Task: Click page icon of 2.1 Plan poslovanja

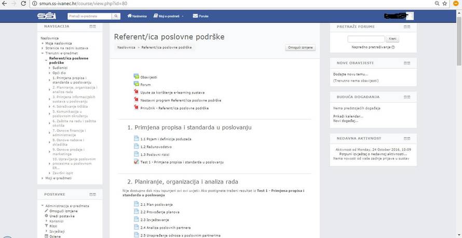Action: click(x=136, y=204)
